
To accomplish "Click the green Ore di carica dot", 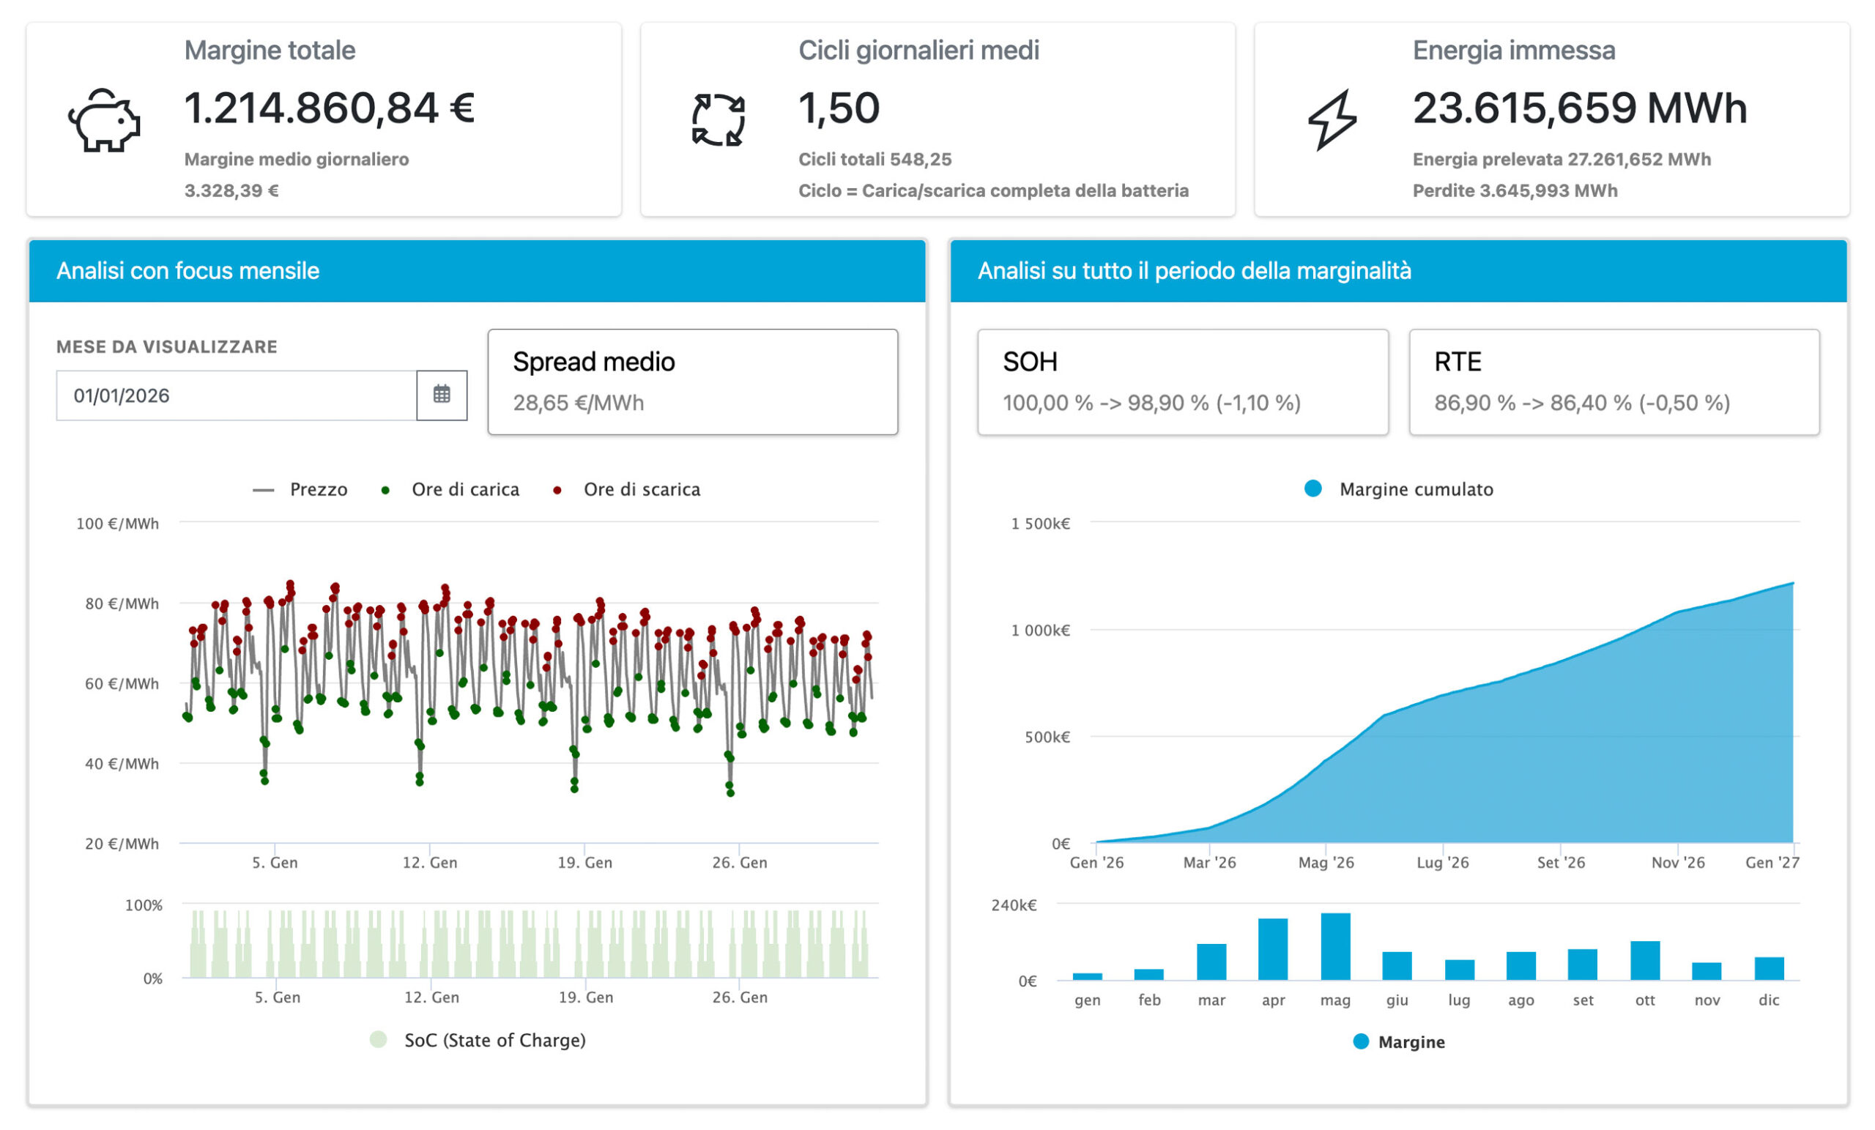I will coord(386,490).
